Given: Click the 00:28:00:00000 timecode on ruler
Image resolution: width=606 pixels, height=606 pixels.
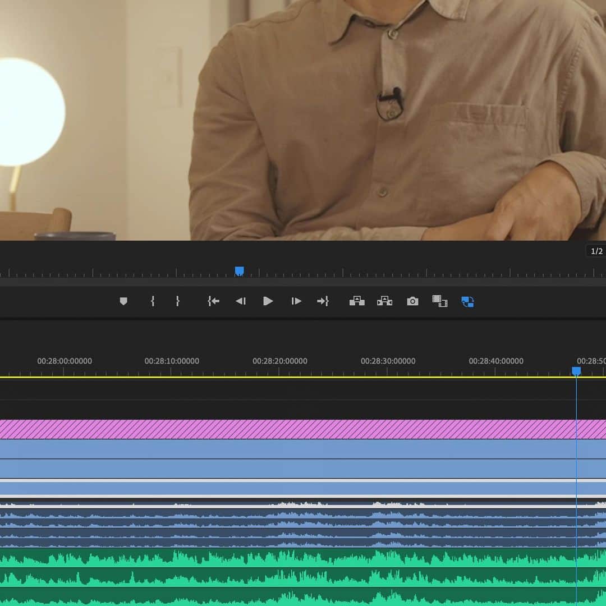Looking at the screenshot, I should 65,361.
